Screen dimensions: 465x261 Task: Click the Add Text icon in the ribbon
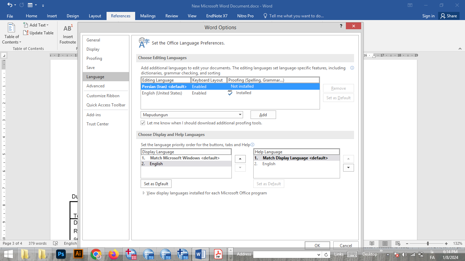(26, 25)
